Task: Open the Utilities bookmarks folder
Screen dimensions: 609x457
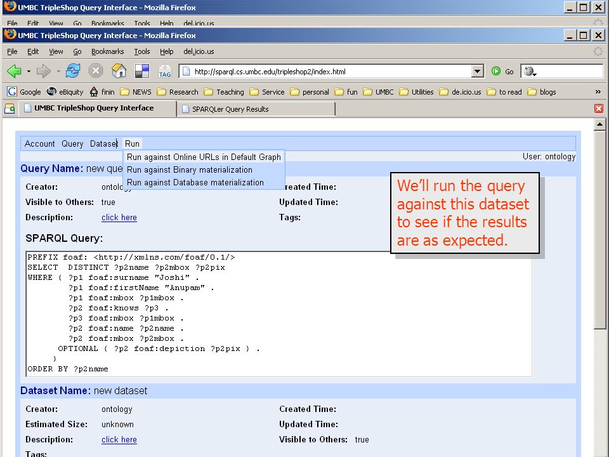Action: [x=416, y=91]
